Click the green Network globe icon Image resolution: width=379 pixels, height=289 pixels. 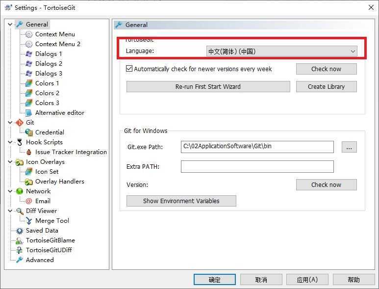coord(19,191)
